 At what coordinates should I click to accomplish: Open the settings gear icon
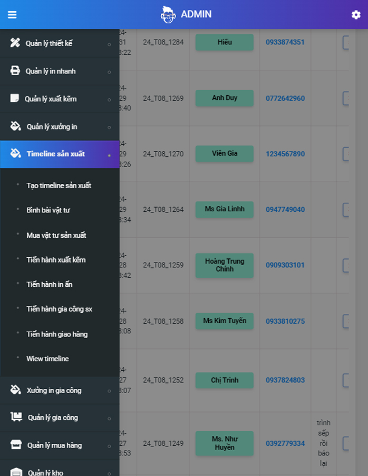click(356, 15)
